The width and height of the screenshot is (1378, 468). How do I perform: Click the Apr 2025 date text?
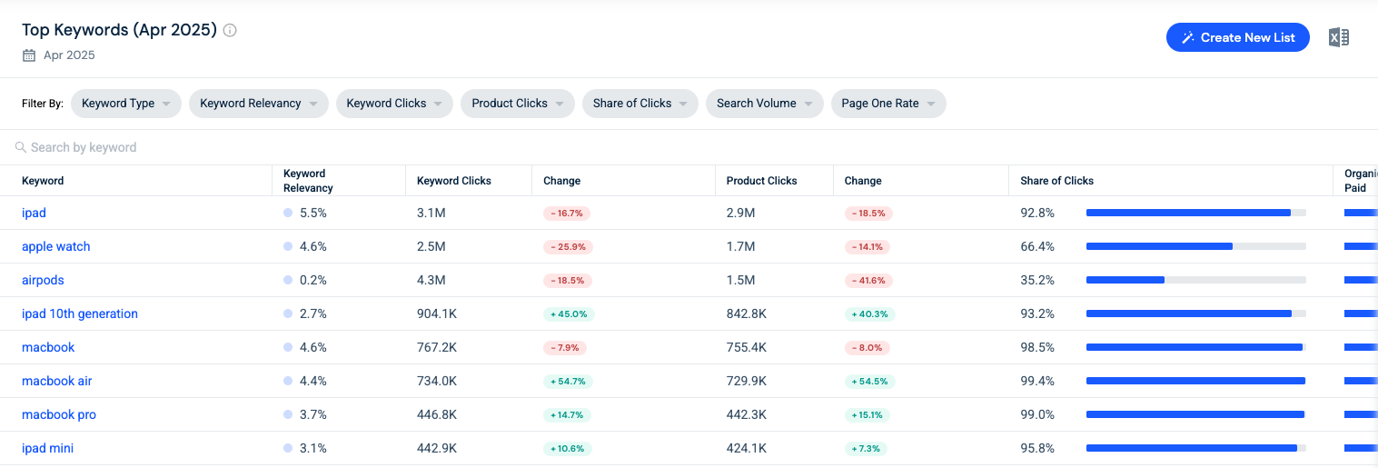[x=69, y=55]
